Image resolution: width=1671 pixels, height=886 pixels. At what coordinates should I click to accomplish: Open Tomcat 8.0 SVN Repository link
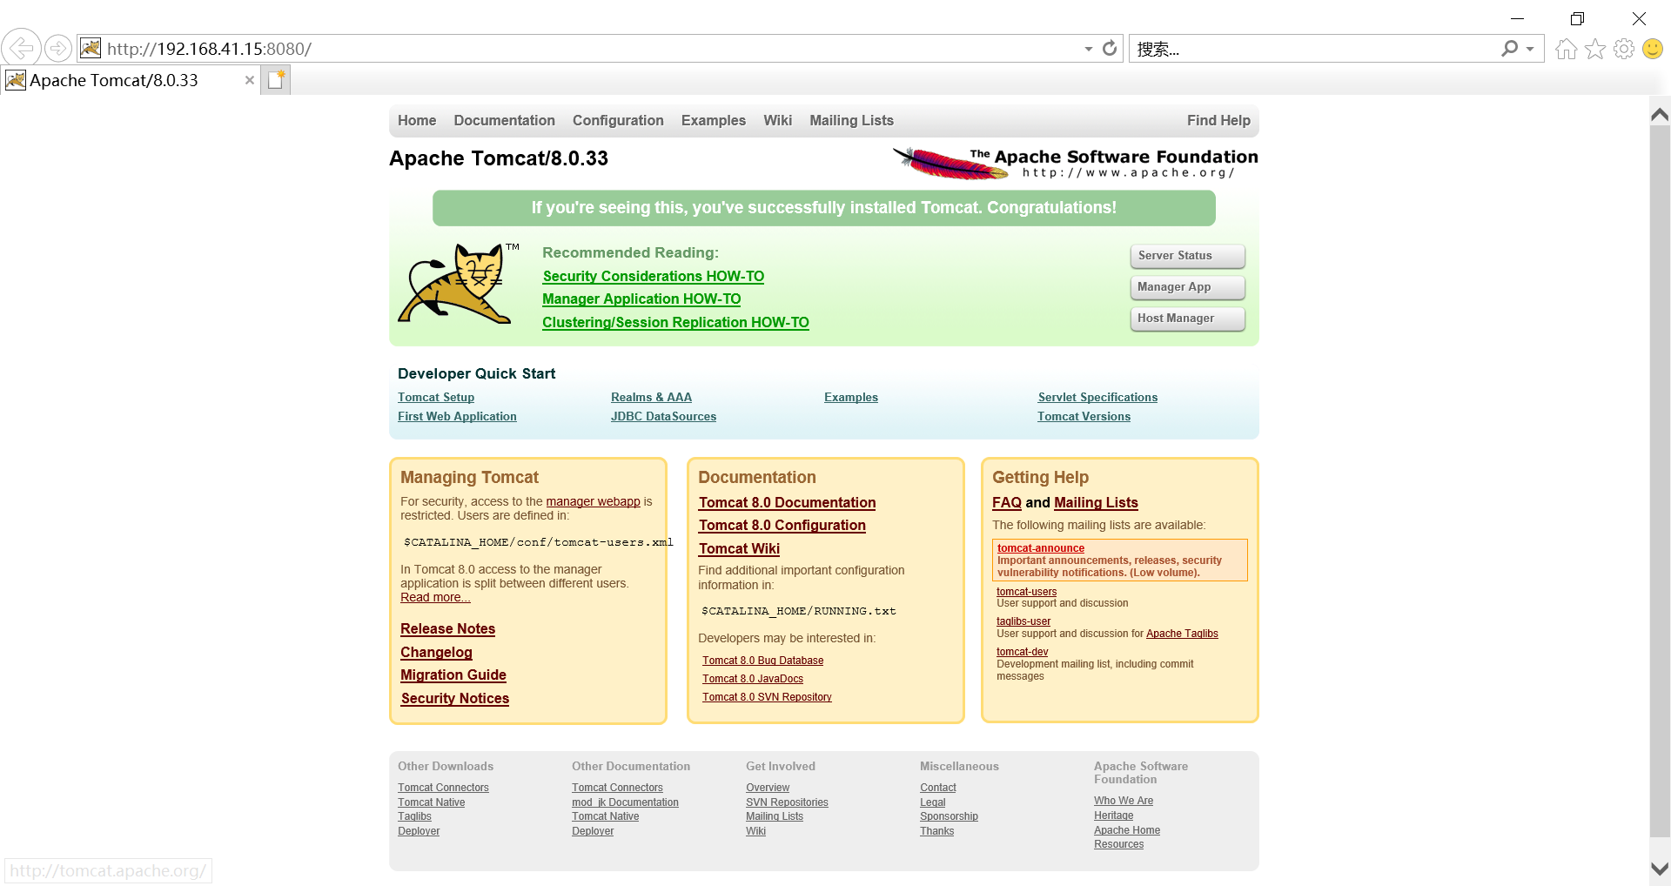pyautogui.click(x=767, y=697)
